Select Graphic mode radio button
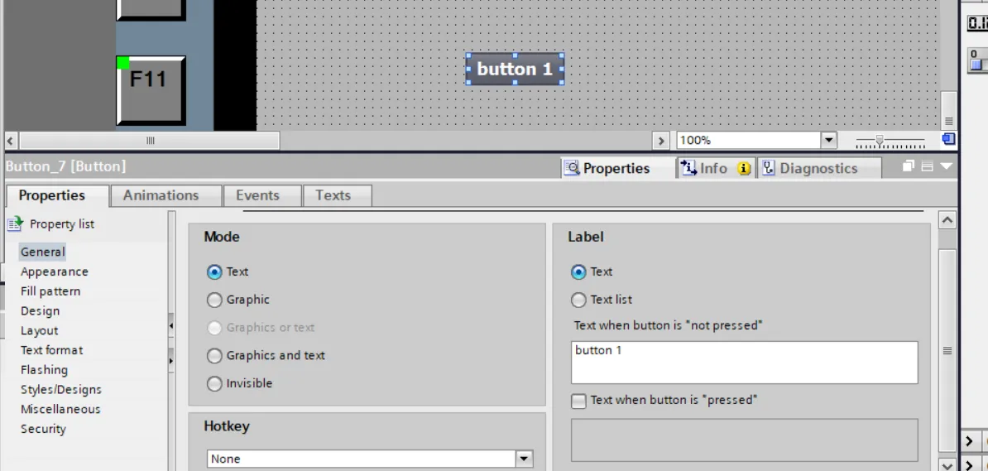Image resolution: width=988 pixels, height=471 pixels. coord(214,300)
